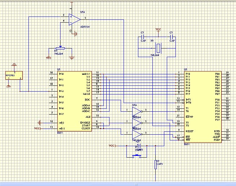Select the right 8051 microcontroller chip body
Viewport: 236px width, 186px height.
tap(203, 107)
